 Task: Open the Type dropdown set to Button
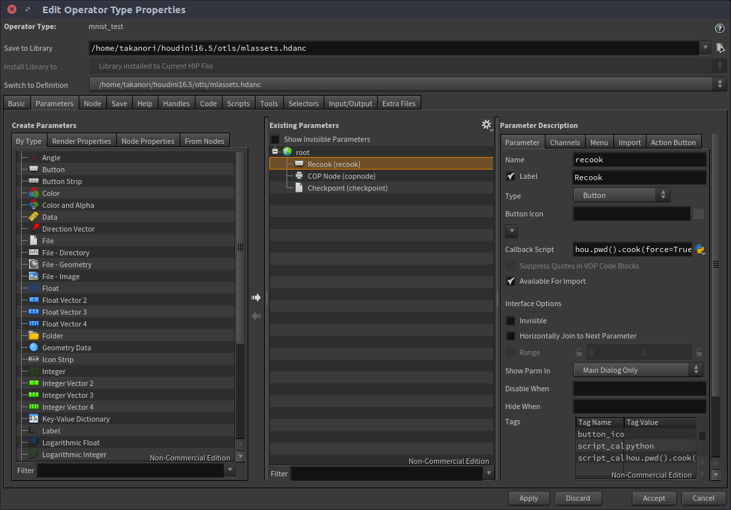tap(621, 195)
